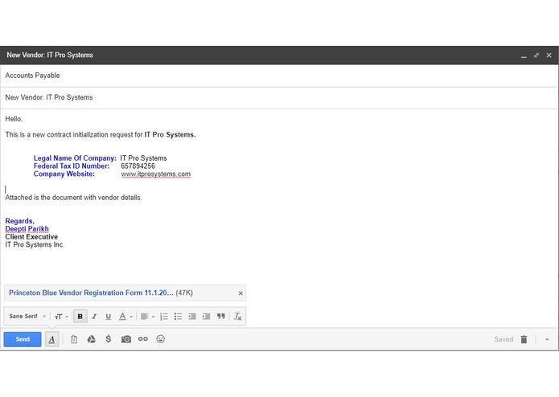Attach files with the paperclip icon
559x397 pixels.
(74, 339)
